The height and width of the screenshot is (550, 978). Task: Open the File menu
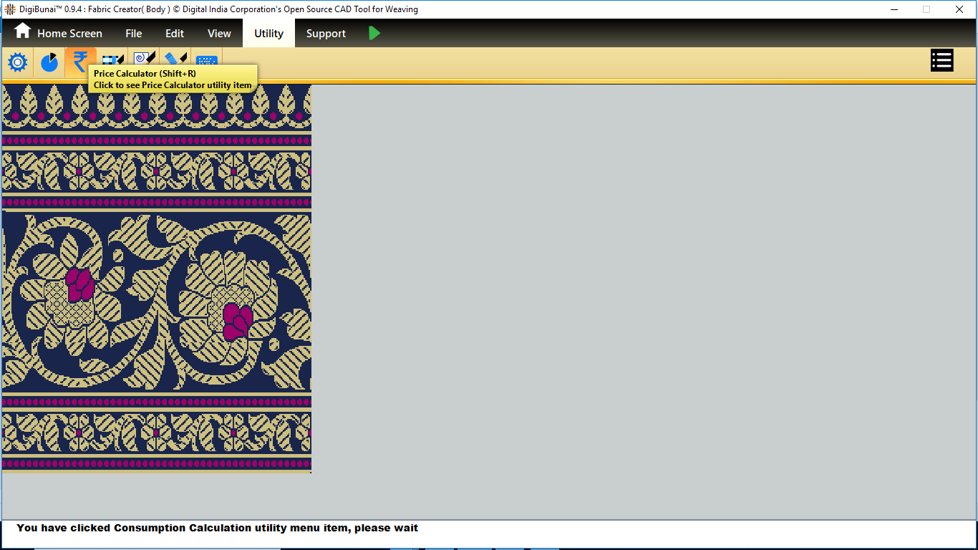click(133, 34)
